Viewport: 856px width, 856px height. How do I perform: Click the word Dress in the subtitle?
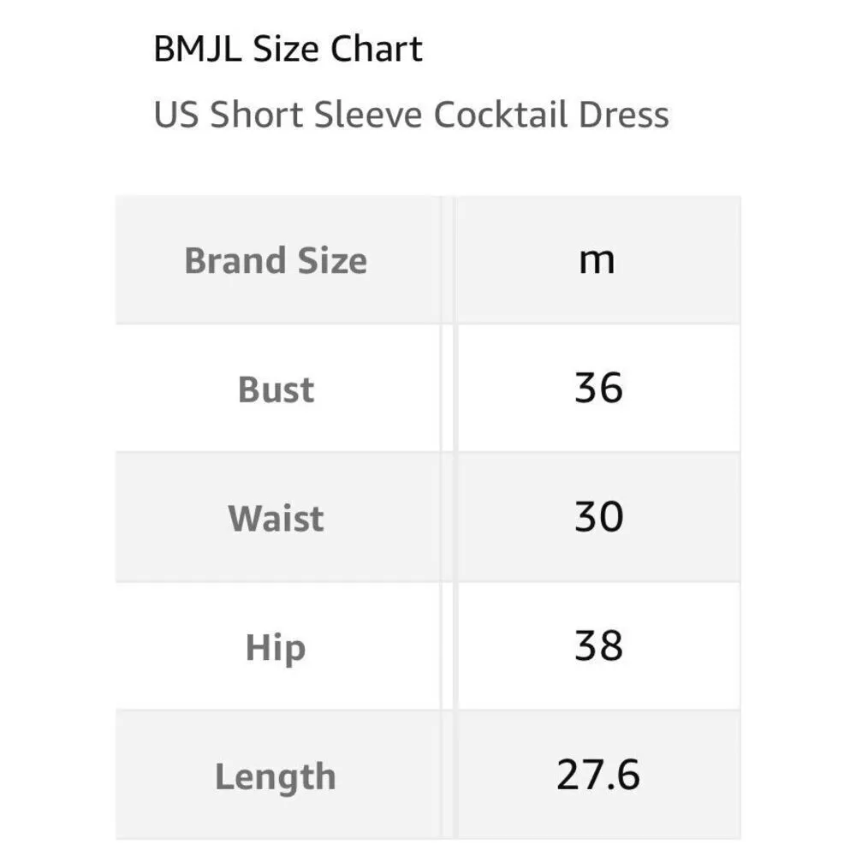pyautogui.click(x=627, y=115)
